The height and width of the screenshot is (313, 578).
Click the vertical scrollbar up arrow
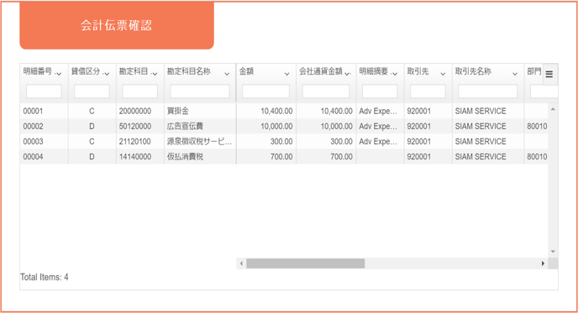tap(553, 109)
